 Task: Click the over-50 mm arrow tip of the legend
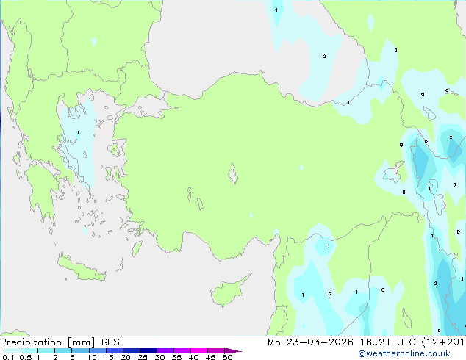pos(233,350)
